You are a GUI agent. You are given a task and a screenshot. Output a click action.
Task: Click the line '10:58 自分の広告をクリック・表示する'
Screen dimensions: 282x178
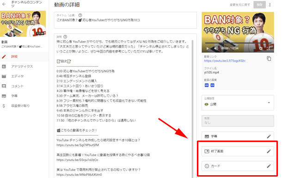(84, 116)
